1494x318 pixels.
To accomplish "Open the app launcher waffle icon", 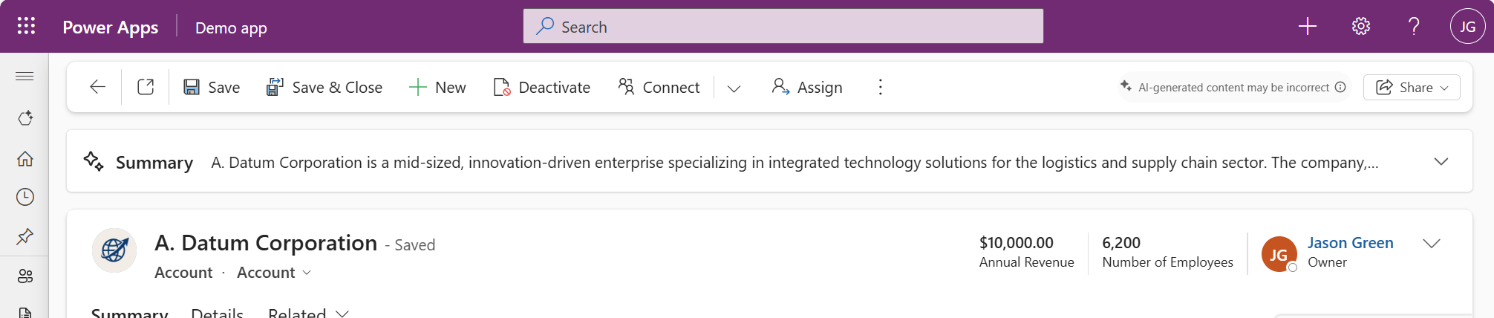I will coord(26,27).
